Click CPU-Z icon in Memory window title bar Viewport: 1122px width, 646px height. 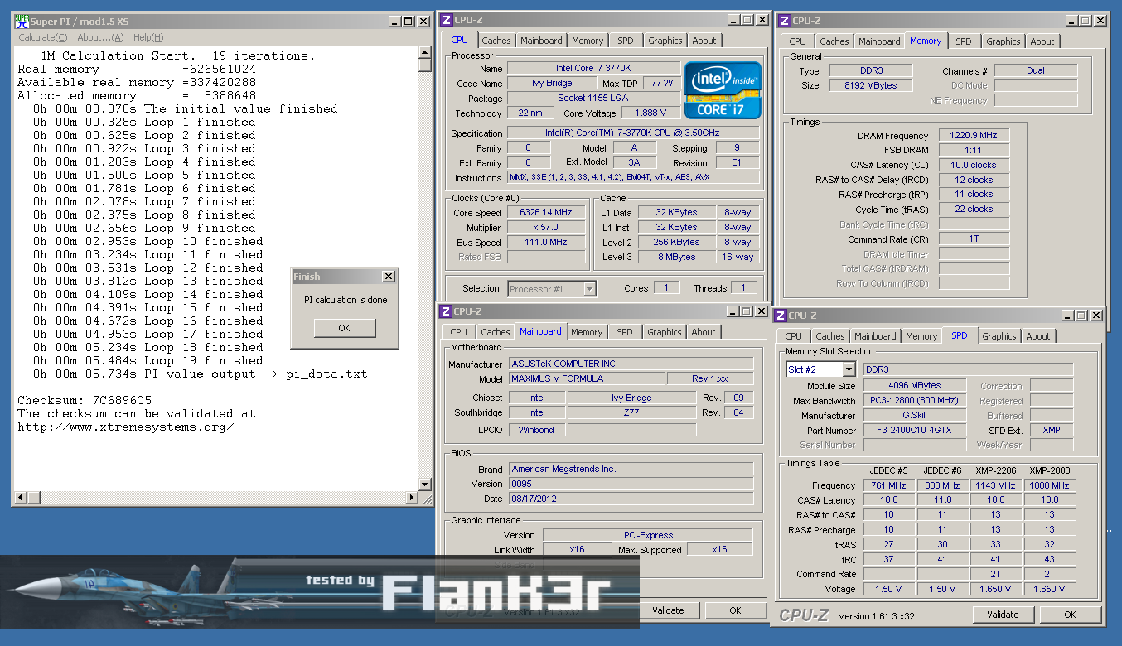point(784,21)
